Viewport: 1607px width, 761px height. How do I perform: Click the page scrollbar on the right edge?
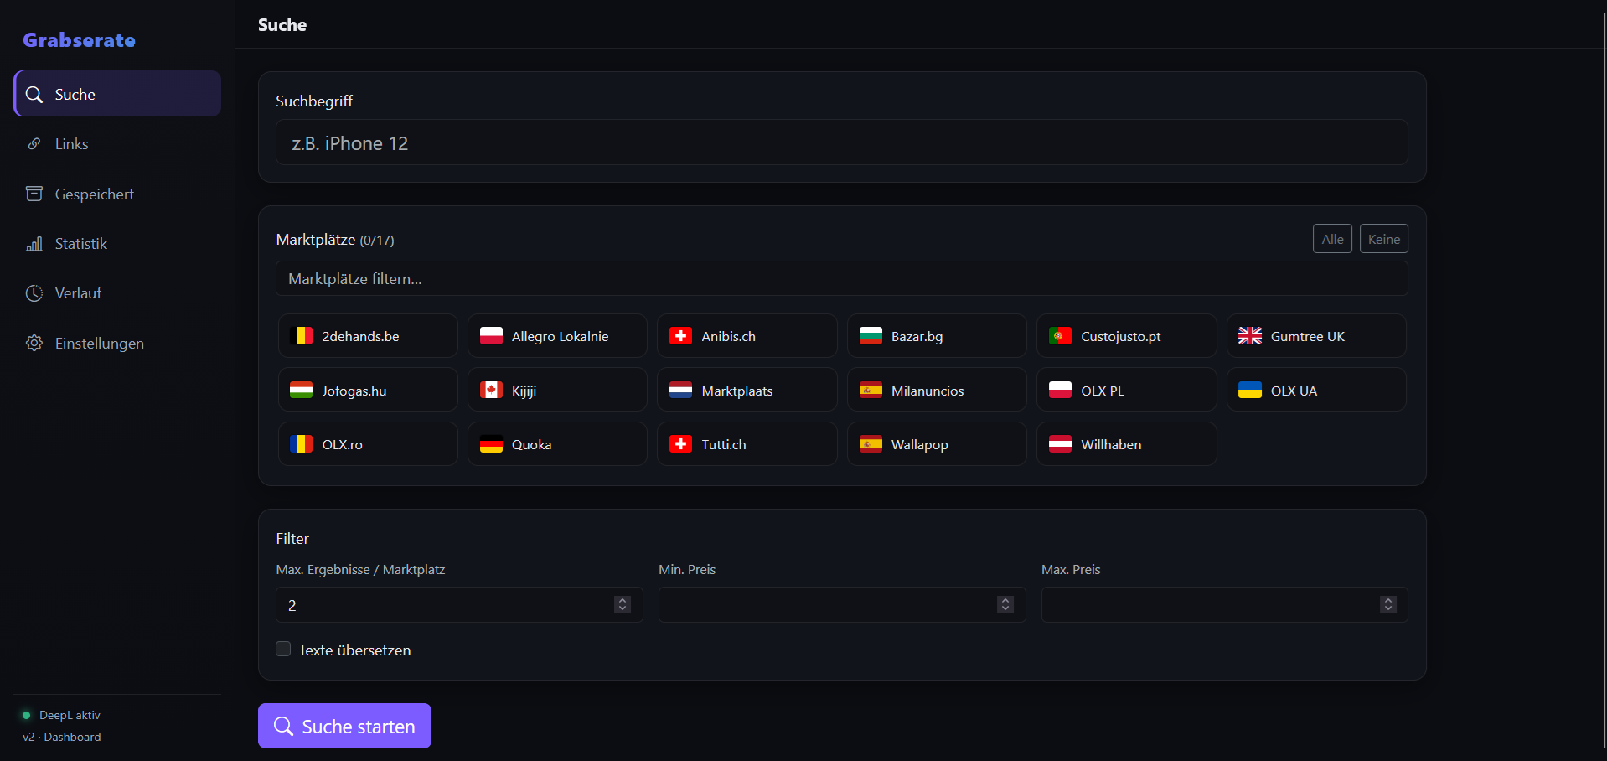(x=1604, y=380)
